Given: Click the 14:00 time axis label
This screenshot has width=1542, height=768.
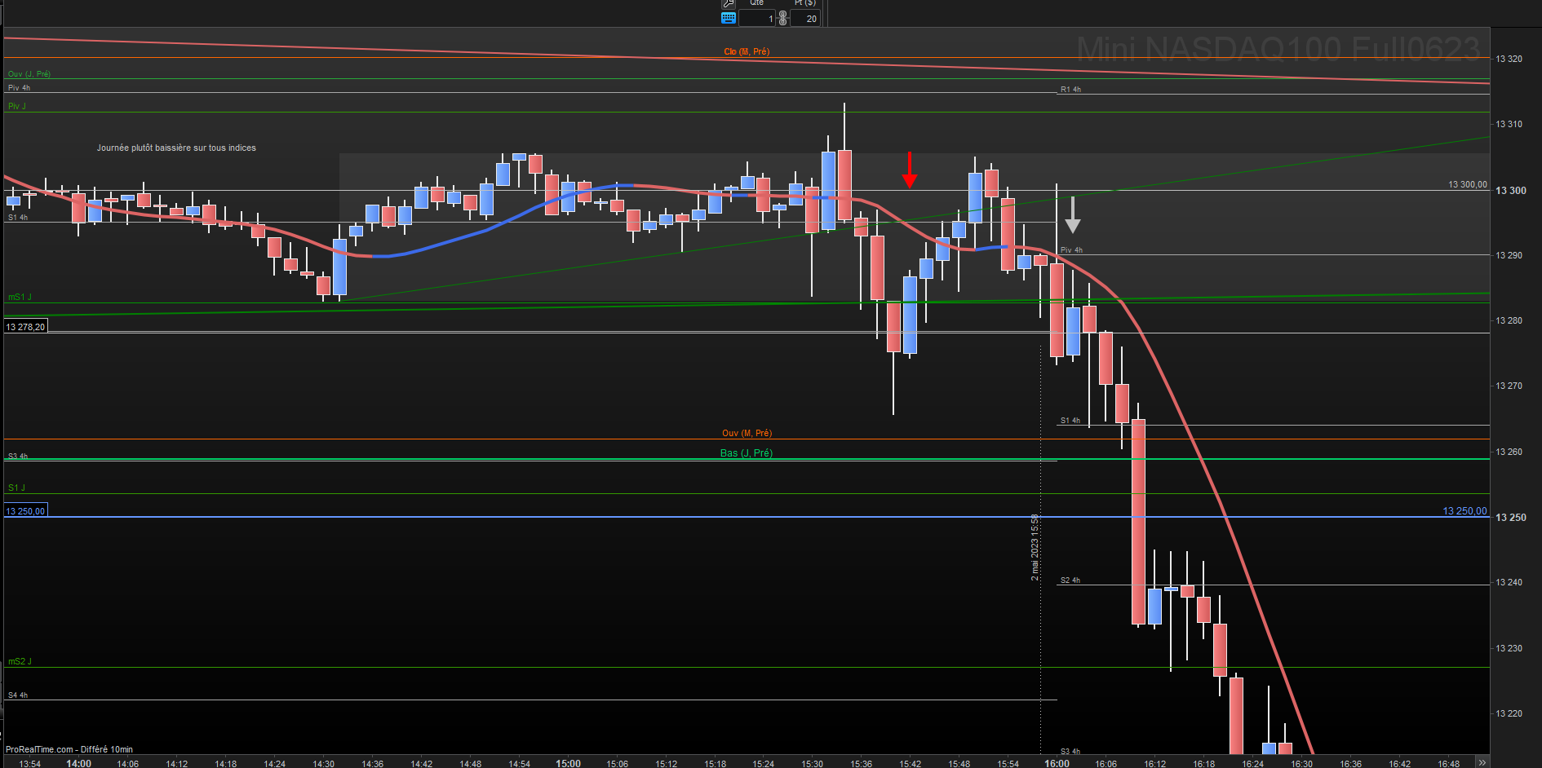Looking at the screenshot, I should coord(79,763).
